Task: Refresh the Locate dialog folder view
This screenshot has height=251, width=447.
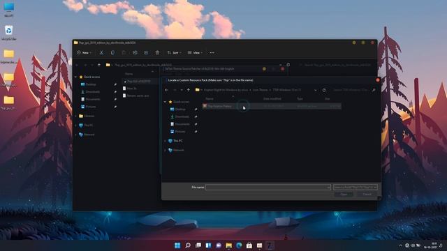Action: (x=324, y=90)
